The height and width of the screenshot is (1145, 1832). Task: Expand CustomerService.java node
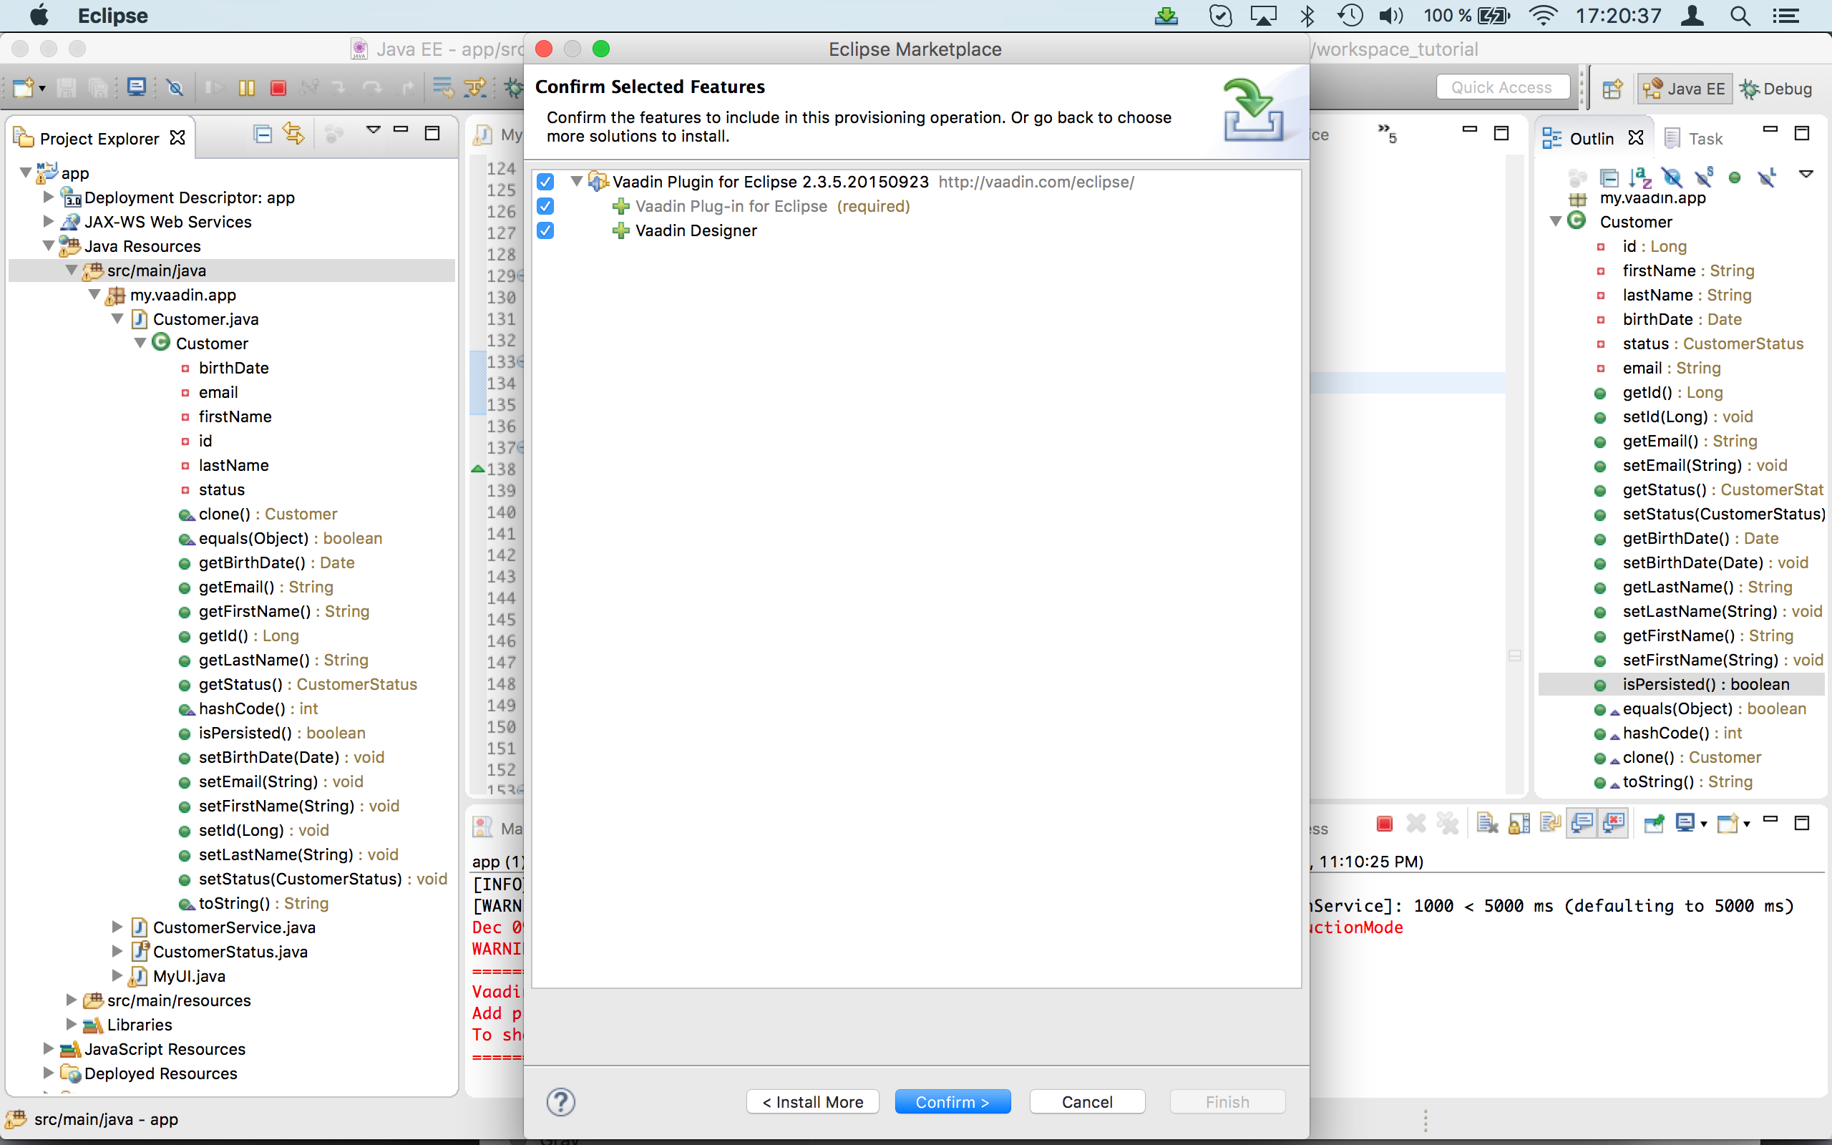coord(117,927)
